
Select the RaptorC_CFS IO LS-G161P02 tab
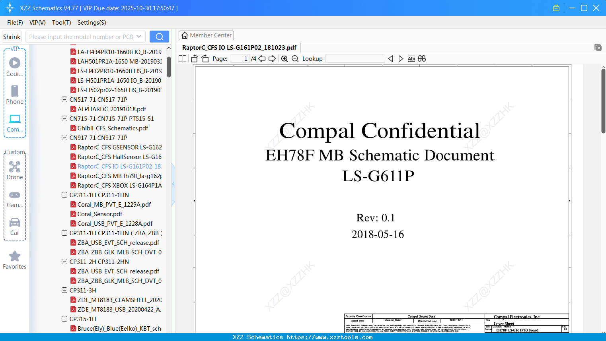(239, 47)
